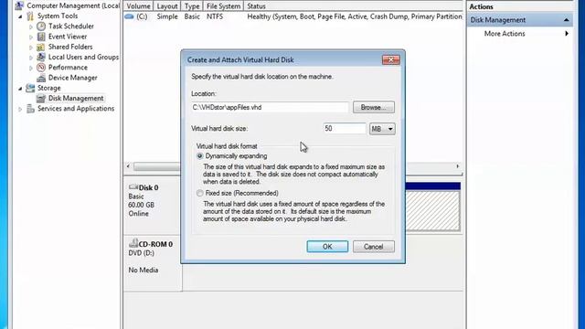The image size is (585, 329).
Task: Expand Services and Applications node
Action: [20, 109]
